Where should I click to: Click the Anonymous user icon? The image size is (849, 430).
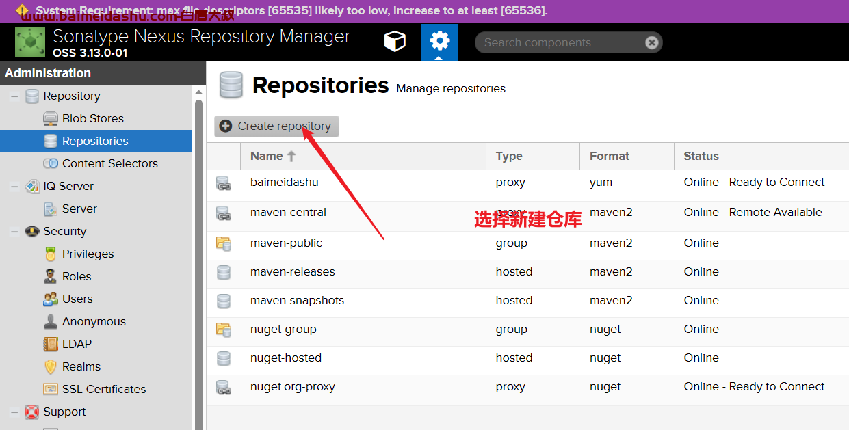[51, 321]
